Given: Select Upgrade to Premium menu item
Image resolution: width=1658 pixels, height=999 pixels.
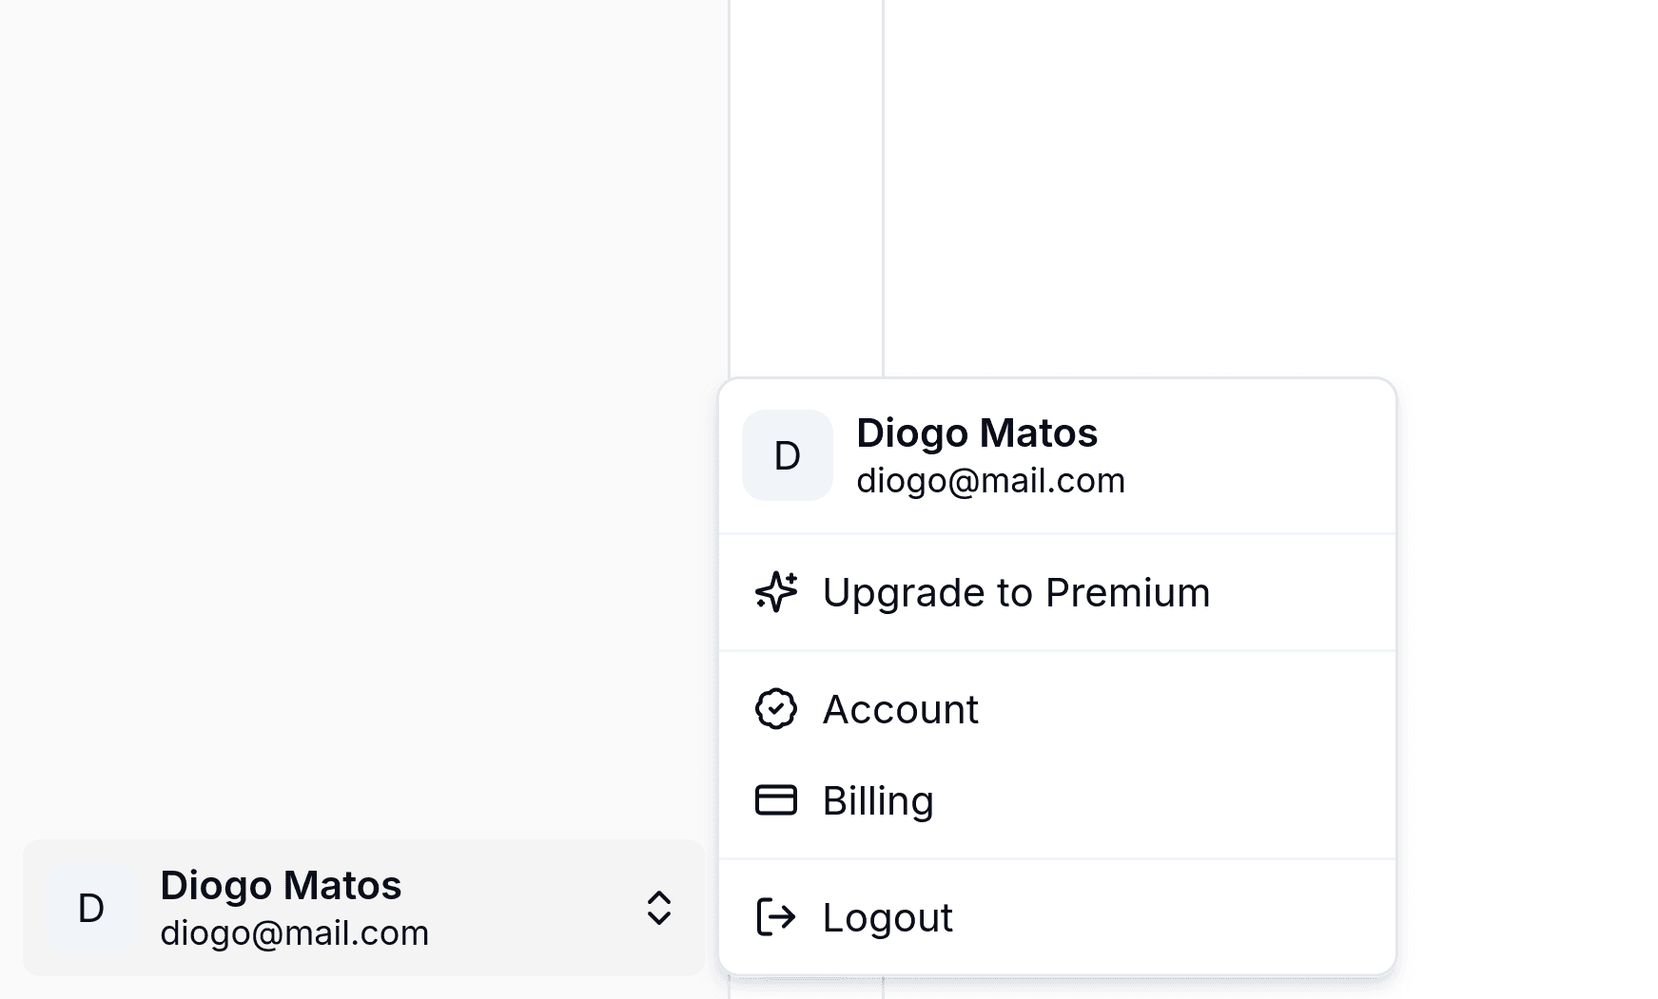Looking at the screenshot, I should 1057,592.
